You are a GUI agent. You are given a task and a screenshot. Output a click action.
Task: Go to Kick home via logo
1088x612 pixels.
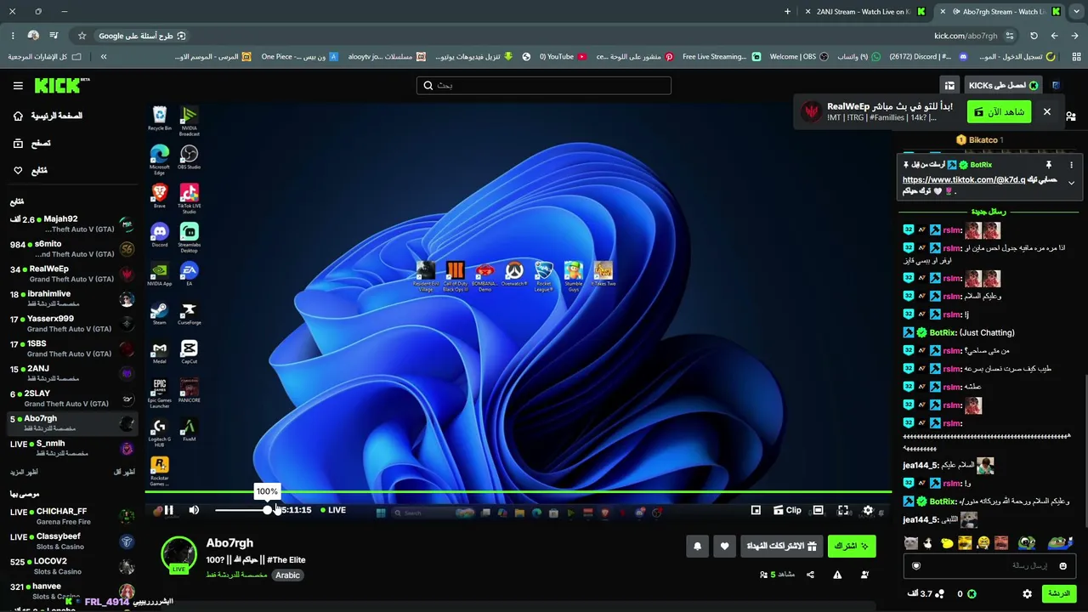coord(61,85)
